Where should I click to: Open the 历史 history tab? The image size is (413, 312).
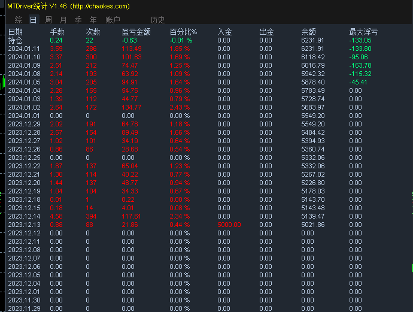pyautogui.click(x=158, y=20)
